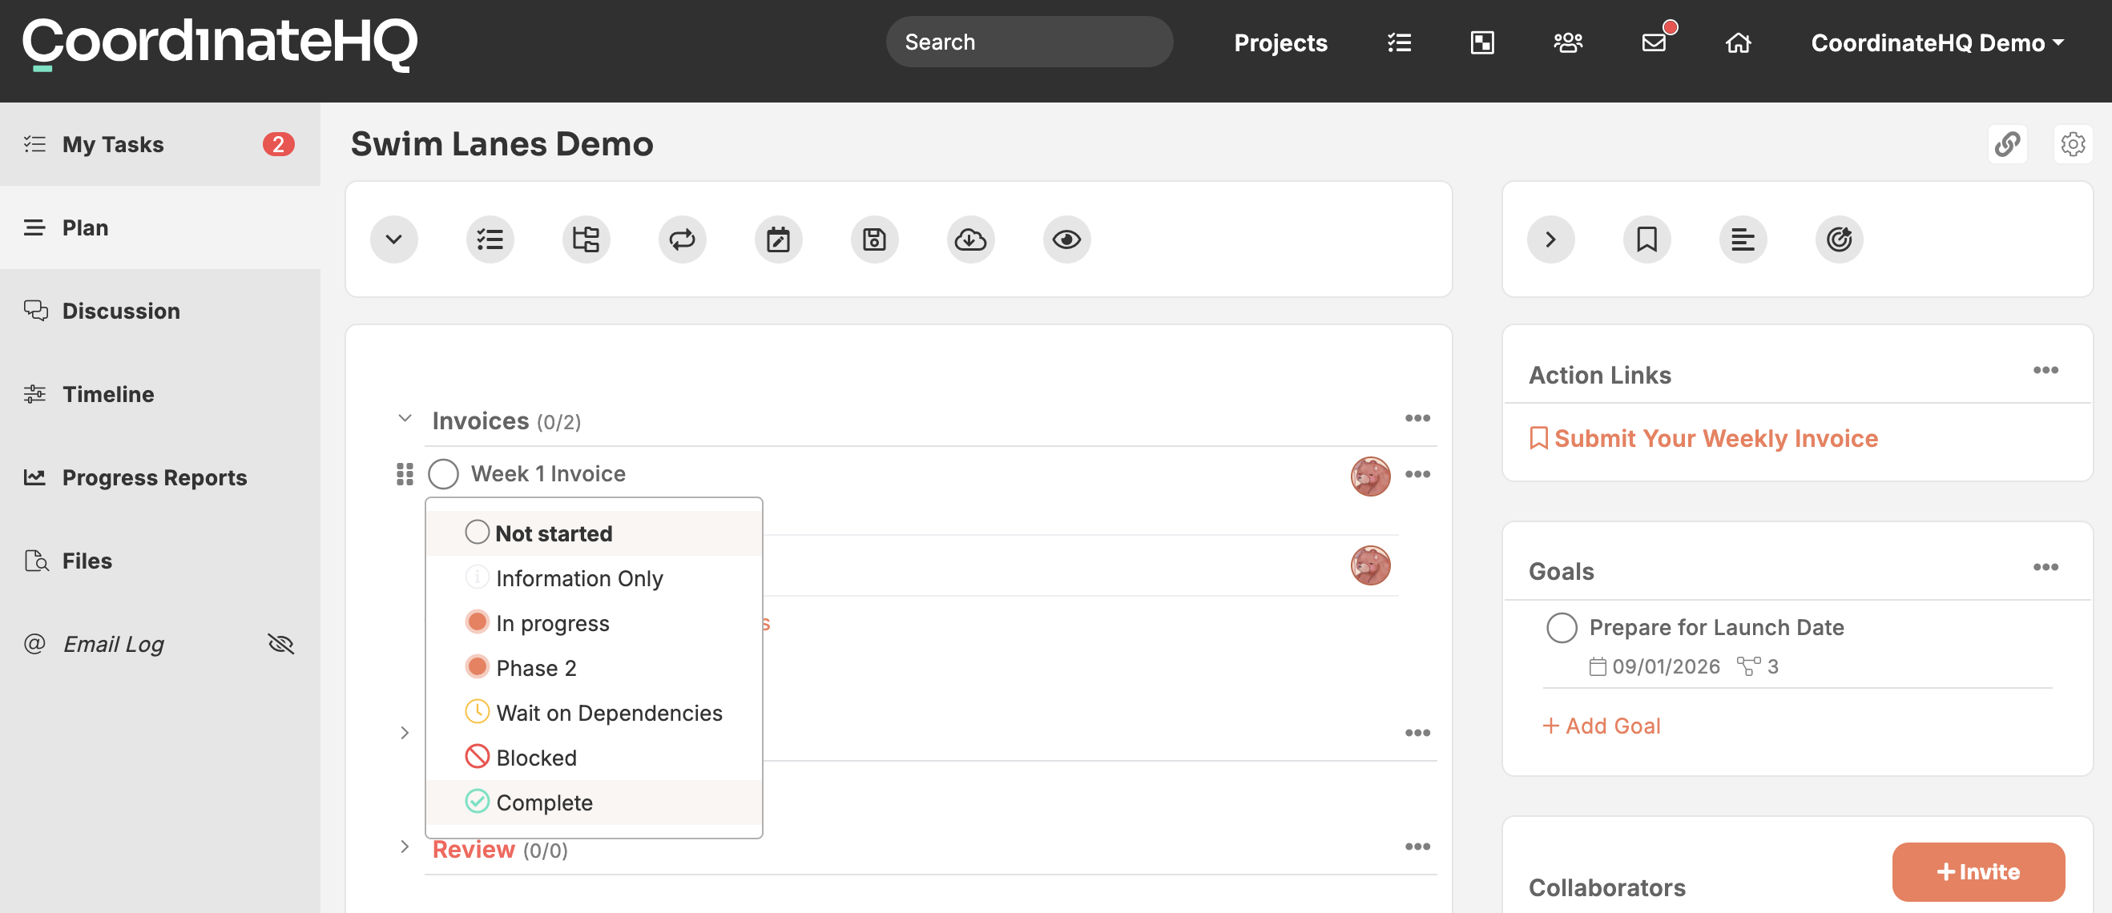Open the task list icon in top navigation
2112x913 pixels.
[1400, 42]
